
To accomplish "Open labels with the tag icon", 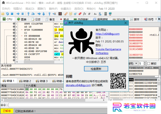I will 75,14.
